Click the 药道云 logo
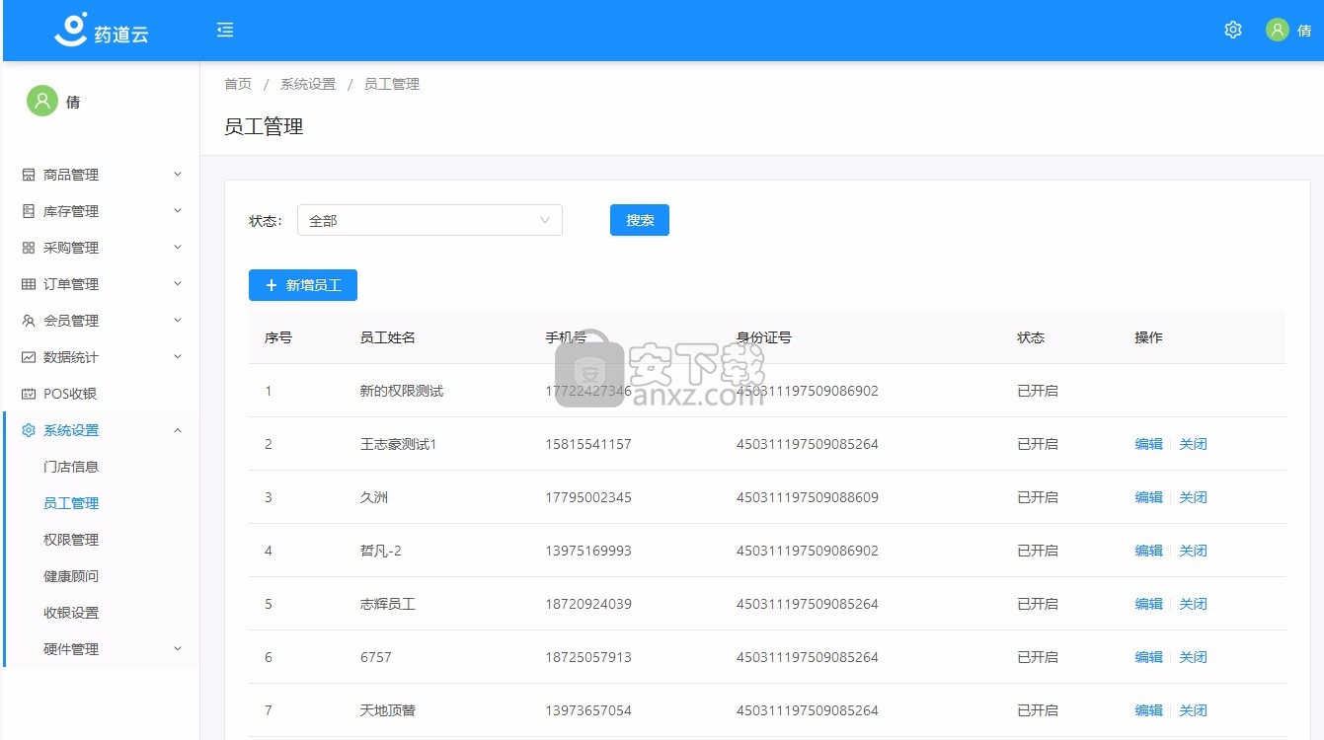The image size is (1324, 740). coord(101,31)
